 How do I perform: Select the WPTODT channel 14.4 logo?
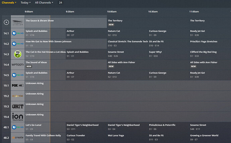18,64
